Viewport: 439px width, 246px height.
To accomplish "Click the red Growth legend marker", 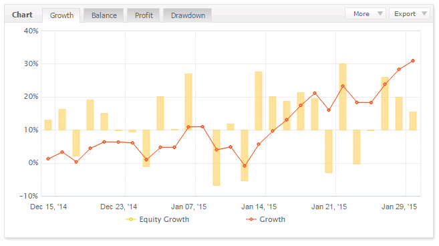I will tap(251, 219).
